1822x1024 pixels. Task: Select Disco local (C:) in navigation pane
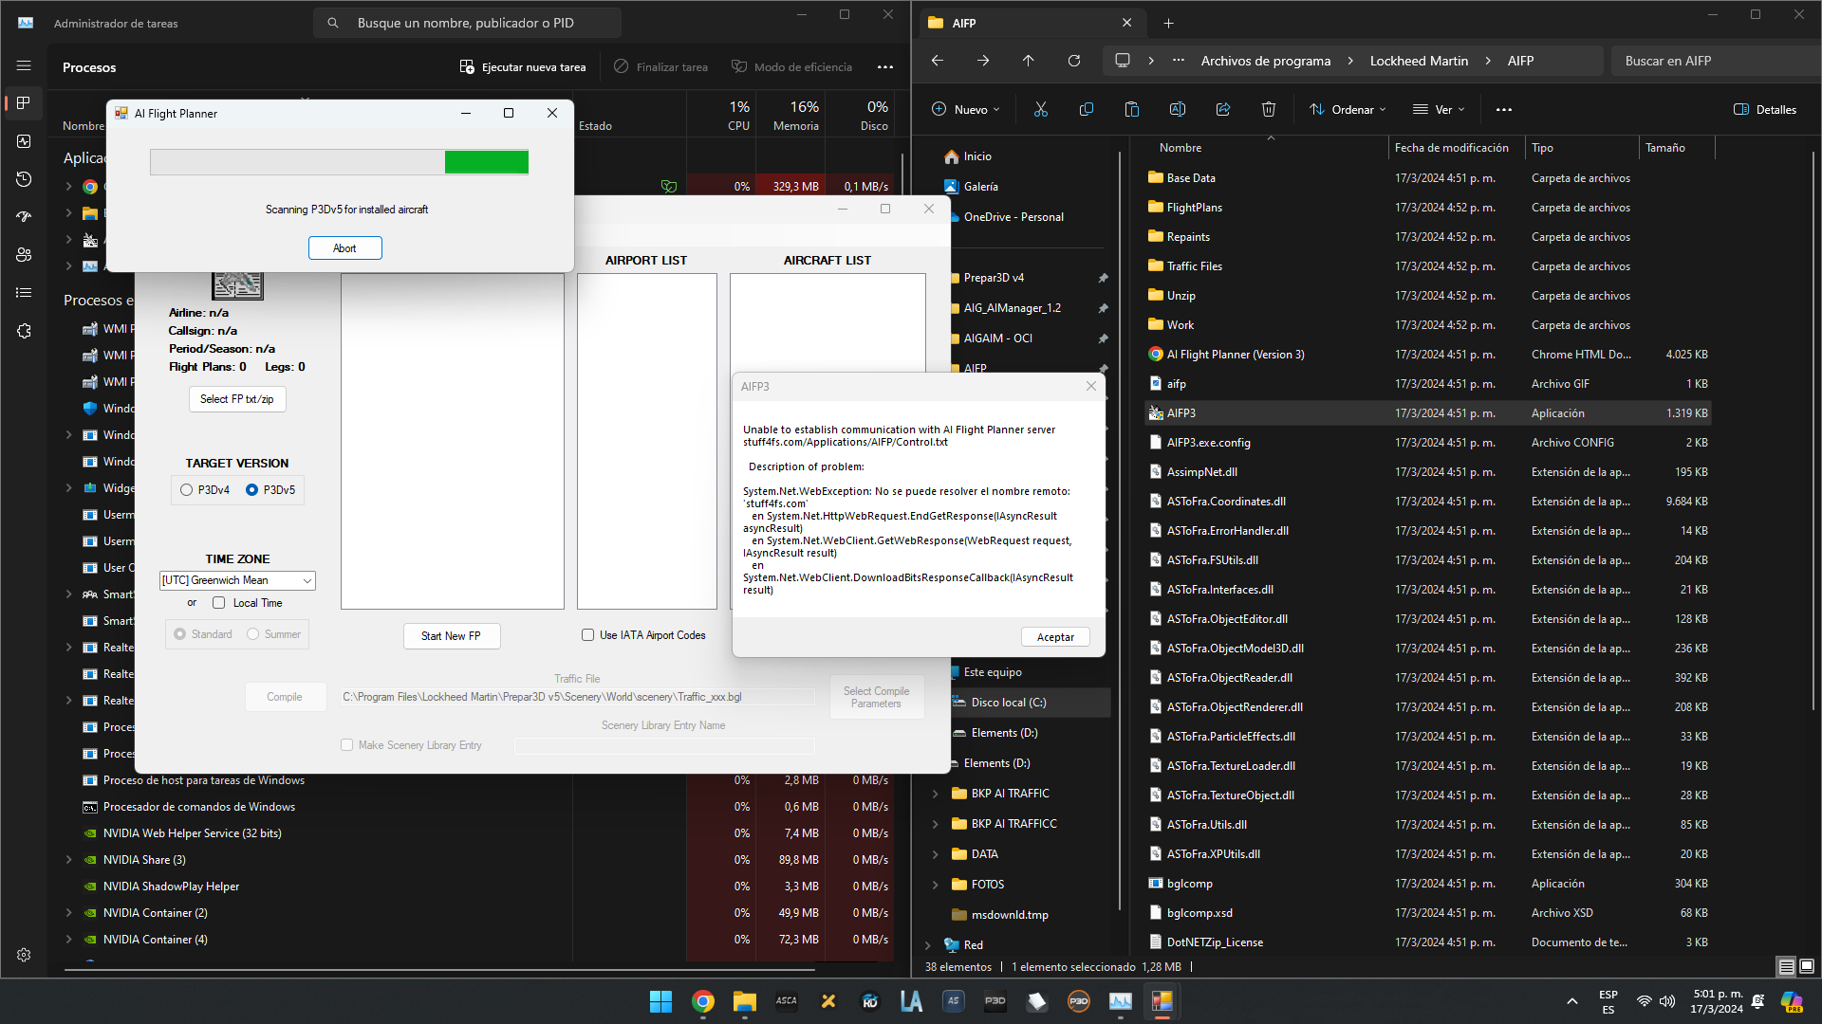click(x=1030, y=703)
